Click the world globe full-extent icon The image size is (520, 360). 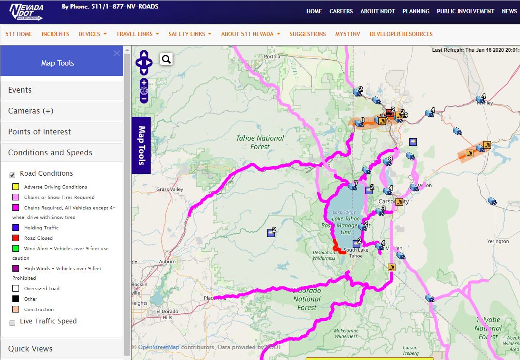pyautogui.click(x=144, y=91)
